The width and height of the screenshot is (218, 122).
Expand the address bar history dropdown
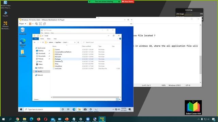pyautogui.click(x=75, y=42)
